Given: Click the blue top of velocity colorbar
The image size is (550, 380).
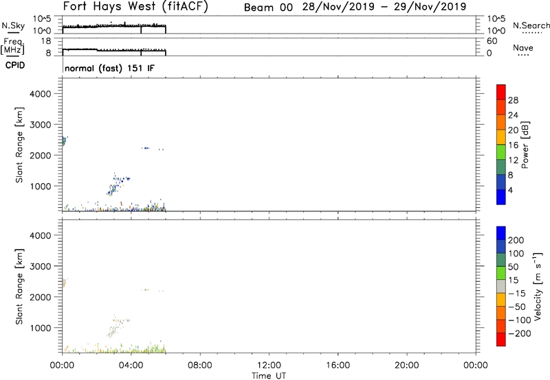Looking at the screenshot, I should click(x=501, y=233).
